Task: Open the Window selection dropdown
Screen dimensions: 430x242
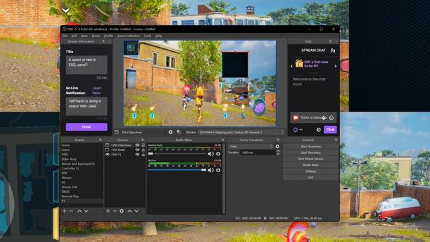Action: point(241,132)
